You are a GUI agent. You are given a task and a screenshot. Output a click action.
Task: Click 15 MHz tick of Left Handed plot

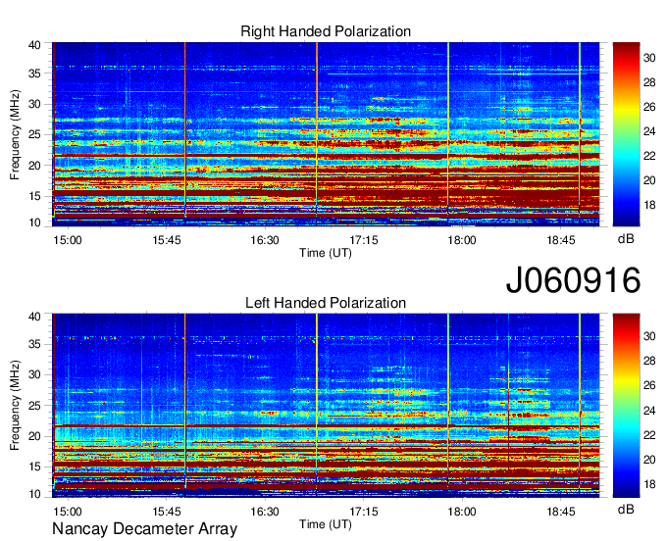pos(35,467)
